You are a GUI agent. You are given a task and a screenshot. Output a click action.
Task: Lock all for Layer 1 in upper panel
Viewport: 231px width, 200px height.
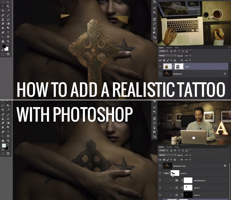pyautogui.click(x=175, y=60)
